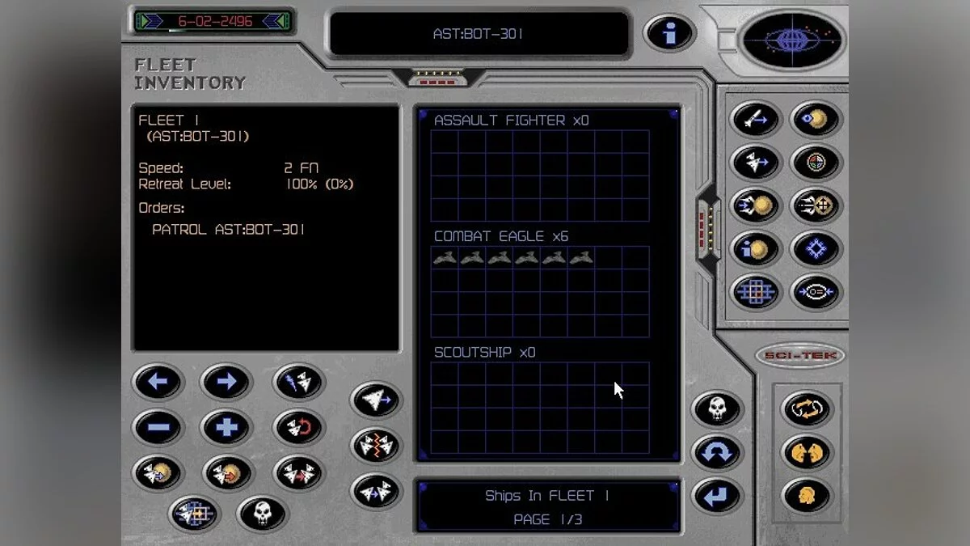Click the fighter with blue arrow in right panel
This screenshot has height=546, width=970.
755,163
